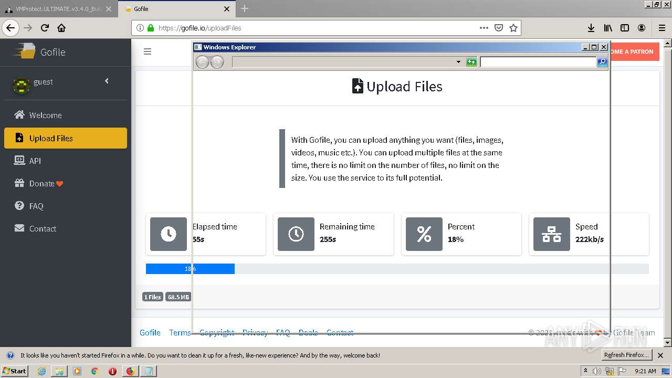The image size is (672, 378).
Task: Click the Become a Patron button
Action: (635, 51)
